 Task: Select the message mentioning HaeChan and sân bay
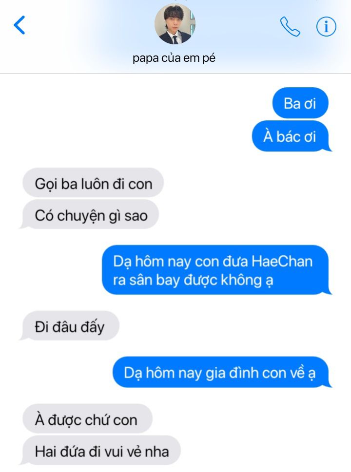[216, 270]
